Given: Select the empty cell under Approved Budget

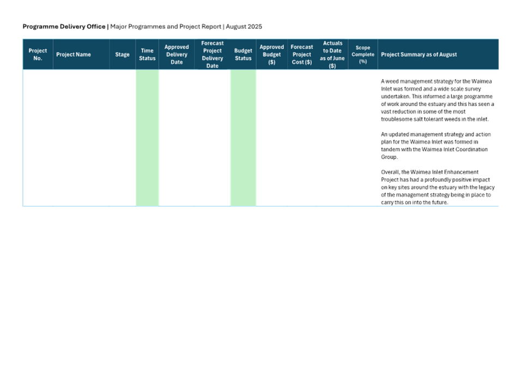Looking at the screenshot, I should click(271, 138).
